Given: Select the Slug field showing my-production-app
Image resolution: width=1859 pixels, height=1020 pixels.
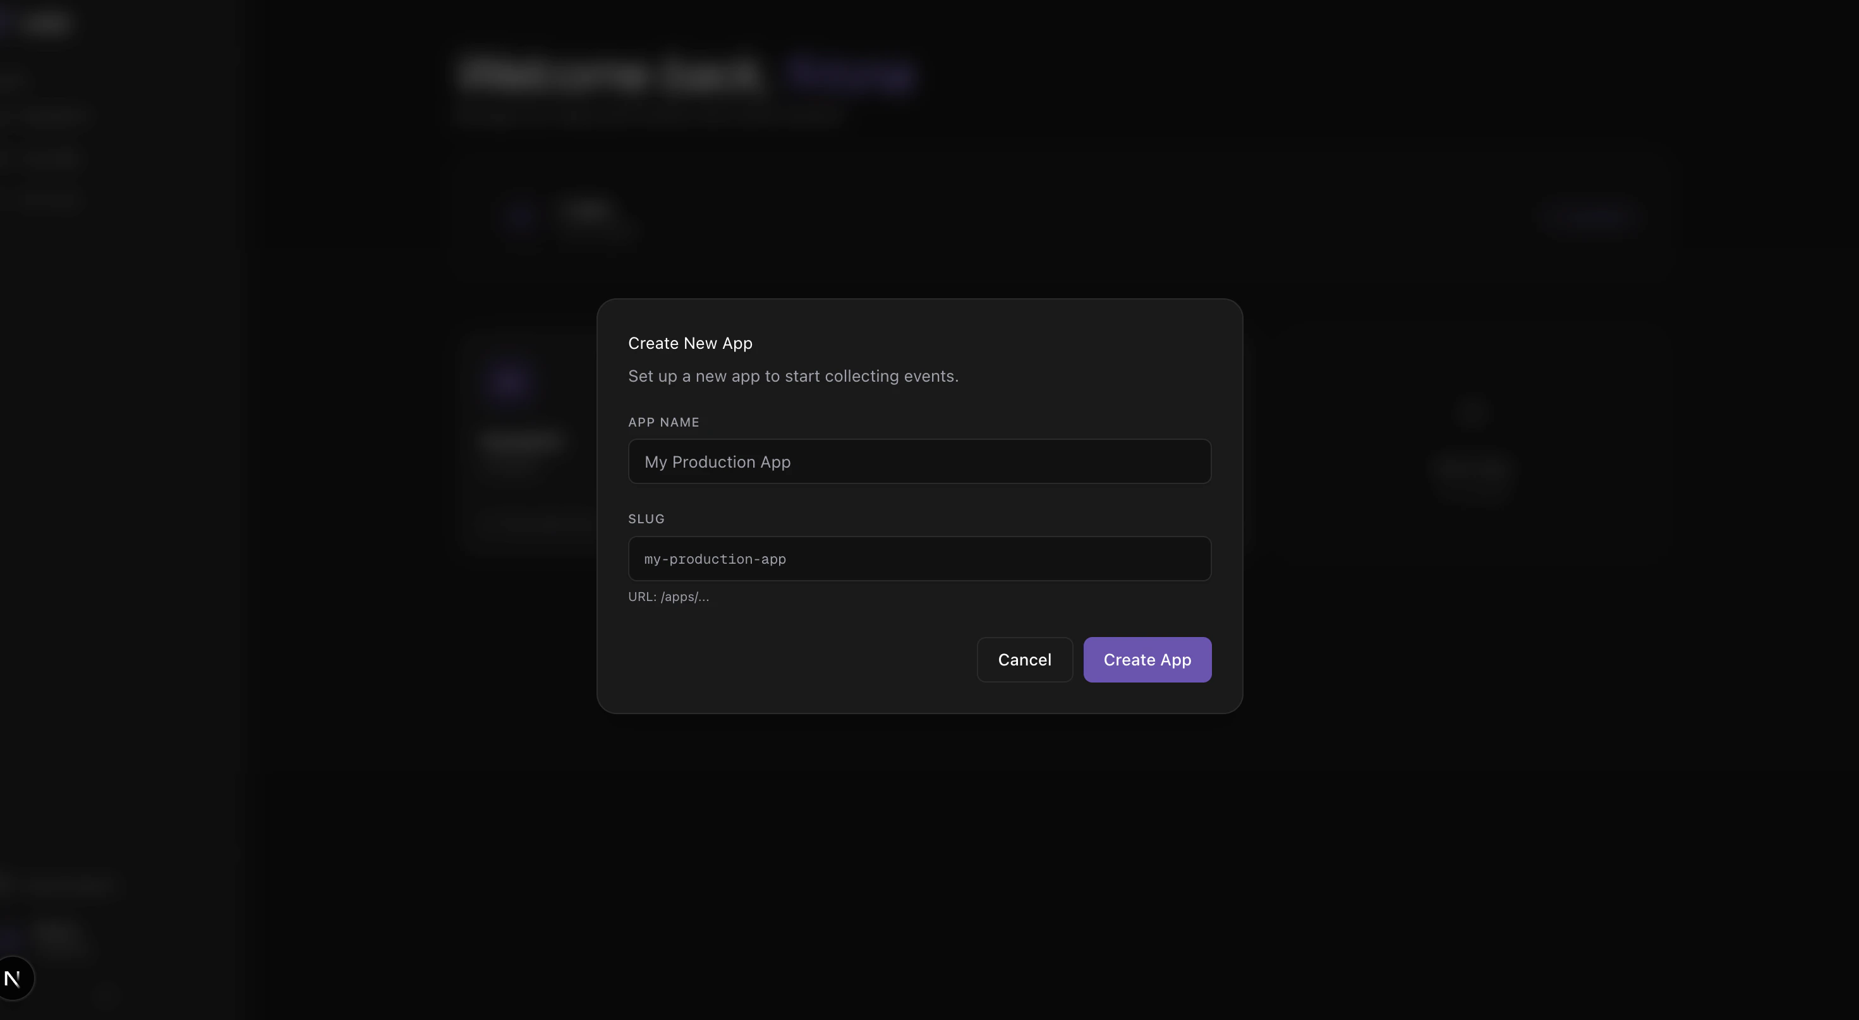Looking at the screenshot, I should pyautogui.click(x=918, y=558).
